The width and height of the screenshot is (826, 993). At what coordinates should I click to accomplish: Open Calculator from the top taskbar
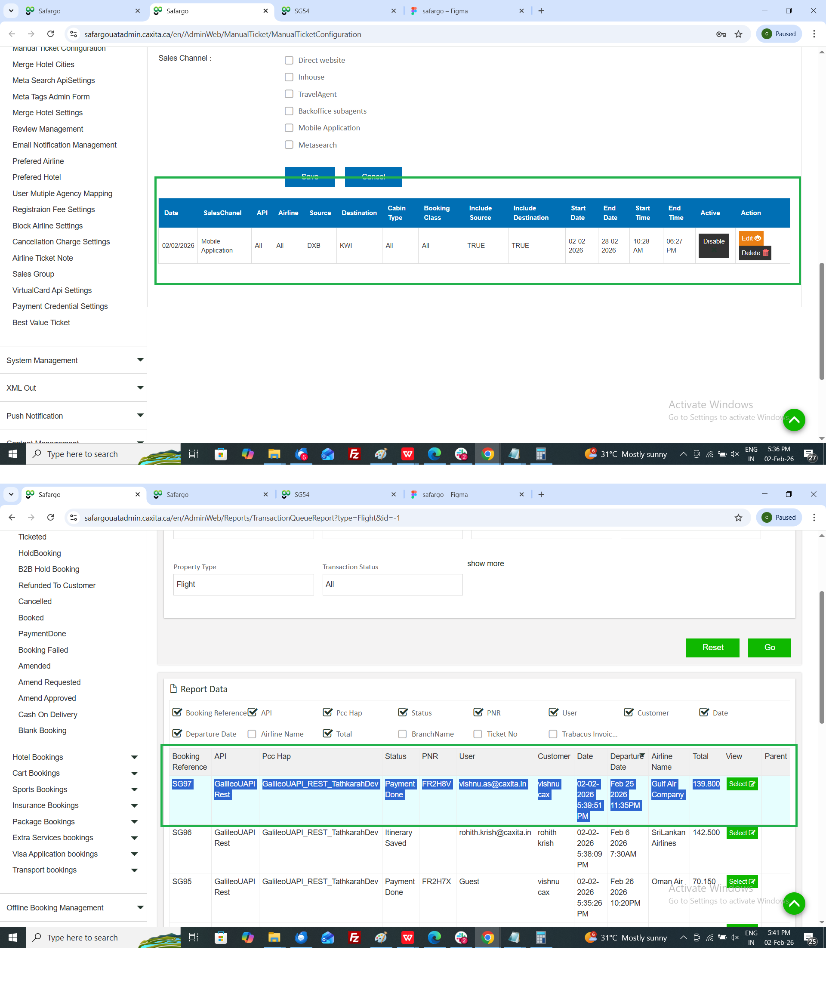click(540, 454)
